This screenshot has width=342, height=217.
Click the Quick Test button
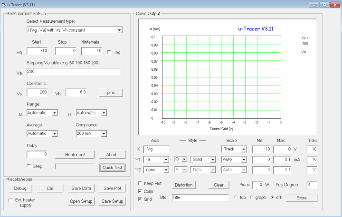(112, 168)
